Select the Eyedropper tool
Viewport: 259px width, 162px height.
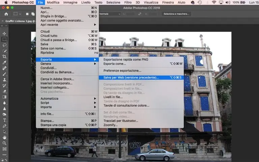[4, 62]
